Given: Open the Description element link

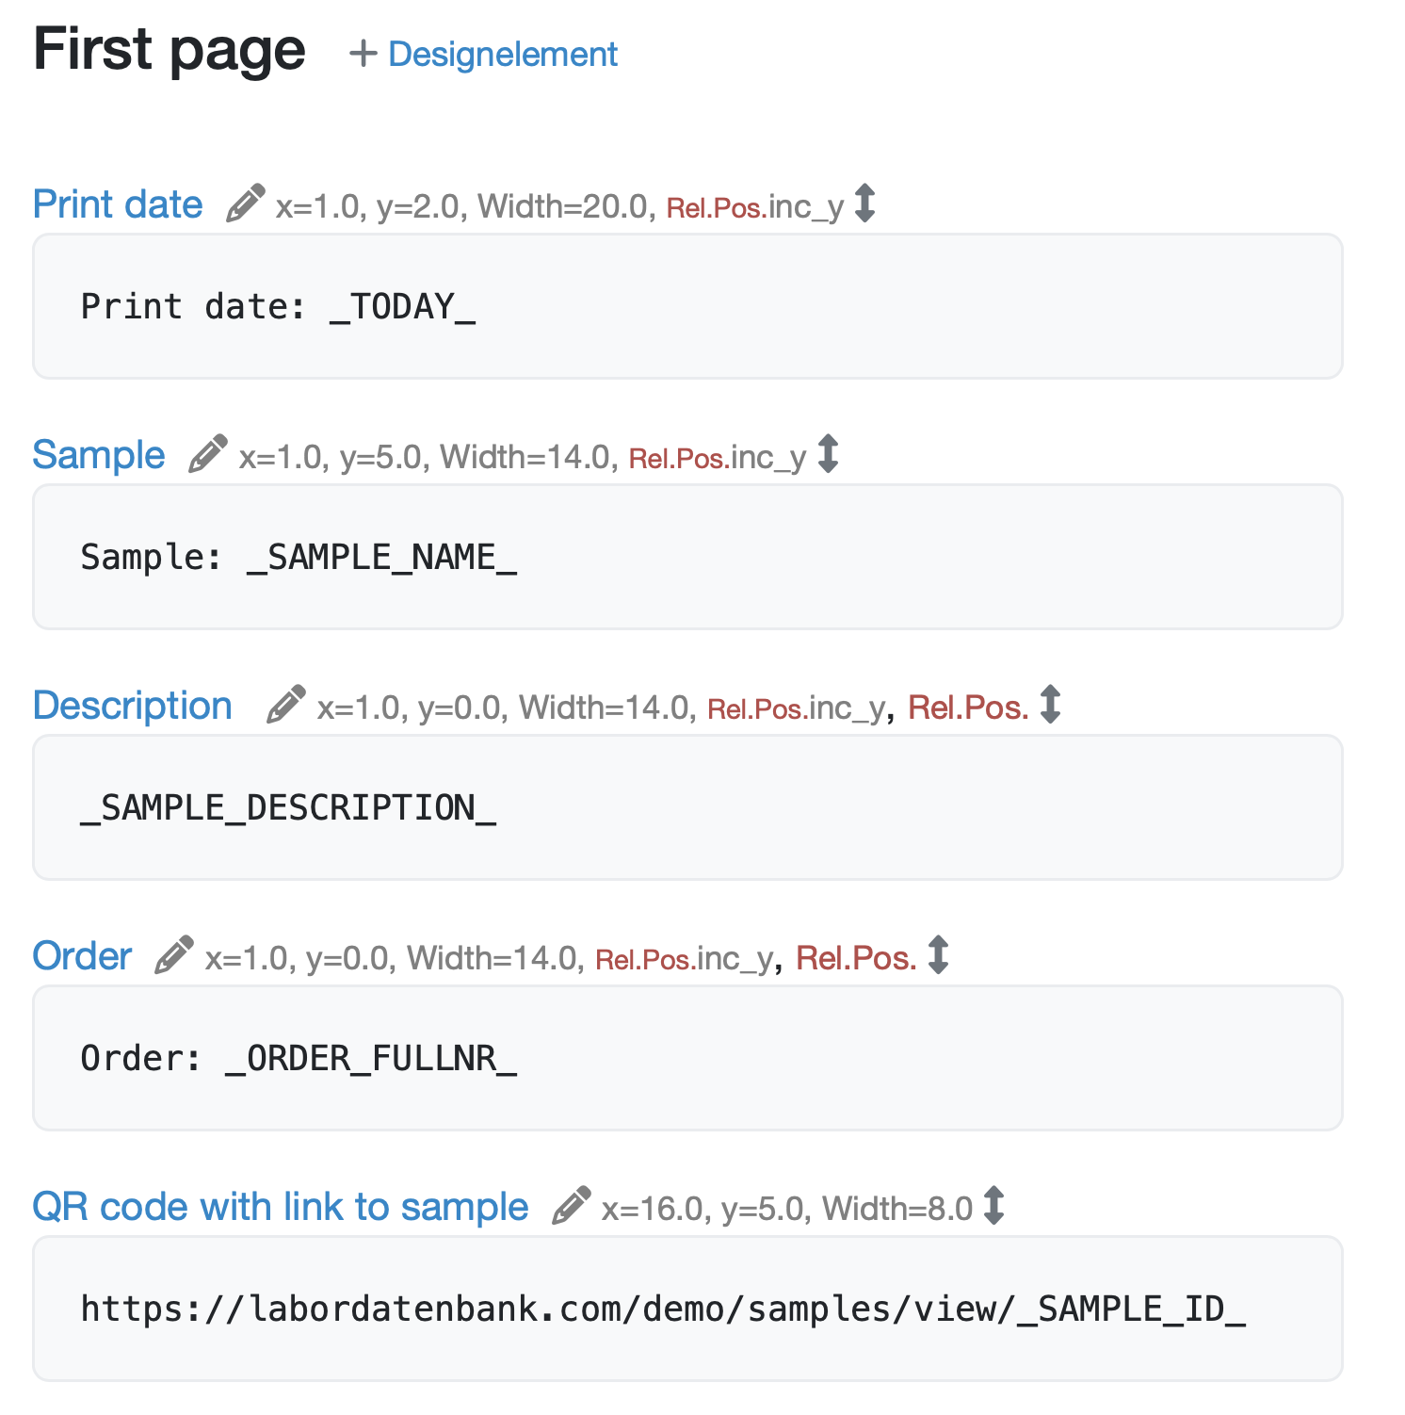Looking at the screenshot, I should (133, 706).
